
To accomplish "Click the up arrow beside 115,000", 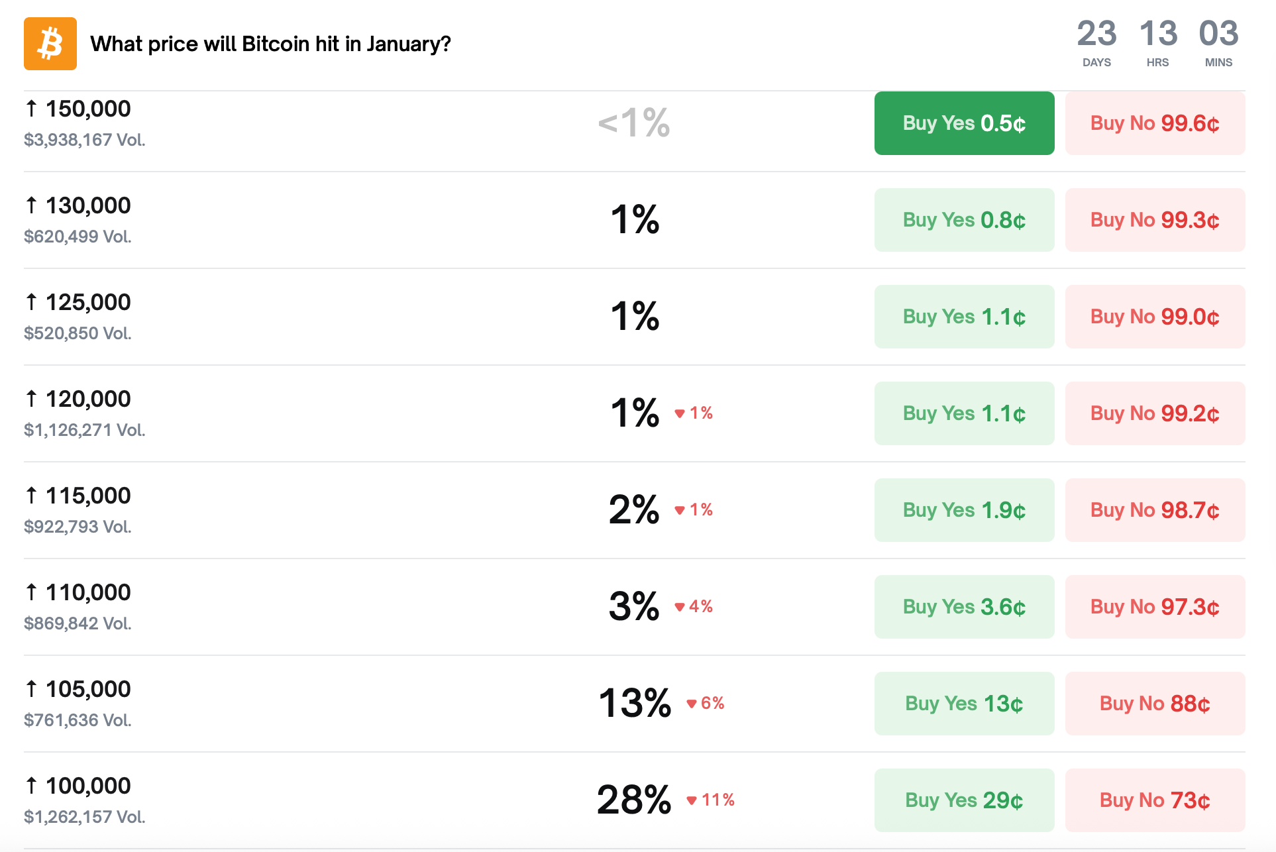I will [31, 495].
